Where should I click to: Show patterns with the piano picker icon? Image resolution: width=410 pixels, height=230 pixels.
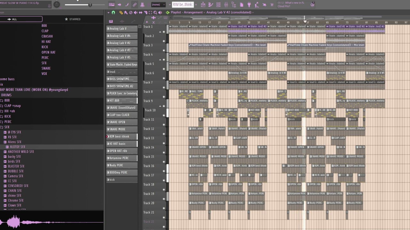click(x=111, y=21)
